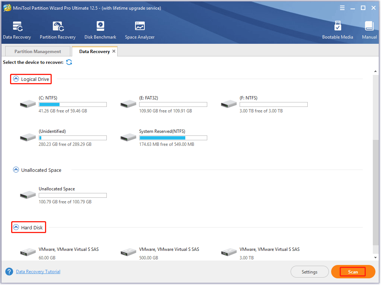
Task: Select the Unallocated Space drive icon
Action: coord(28,195)
